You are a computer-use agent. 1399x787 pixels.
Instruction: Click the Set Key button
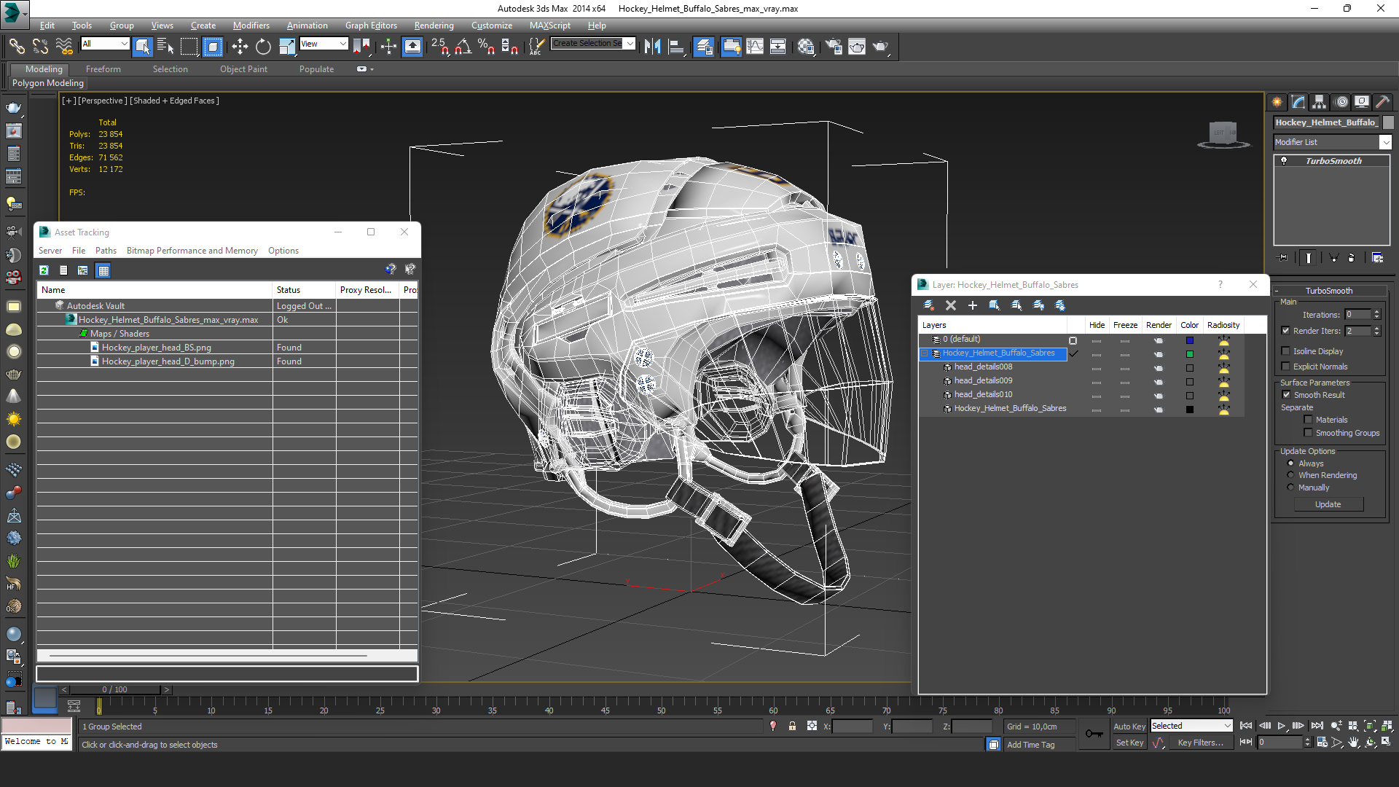coord(1129,743)
